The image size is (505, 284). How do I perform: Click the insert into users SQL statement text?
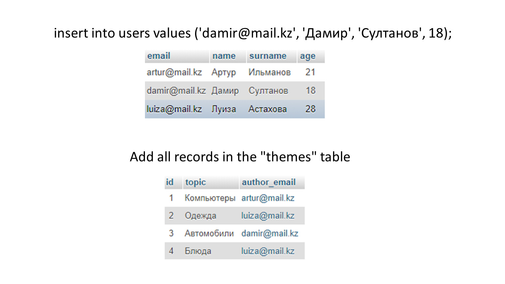pos(253,33)
